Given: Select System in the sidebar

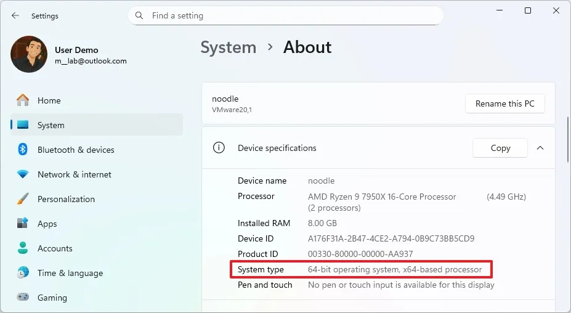Looking at the screenshot, I should point(97,125).
